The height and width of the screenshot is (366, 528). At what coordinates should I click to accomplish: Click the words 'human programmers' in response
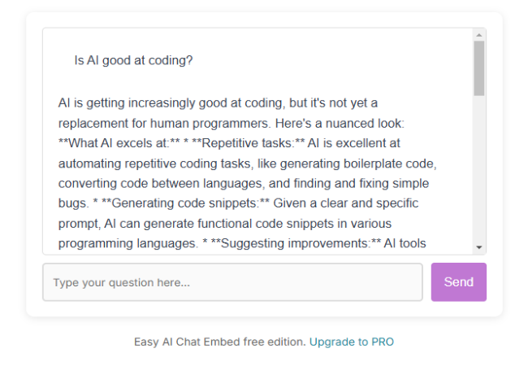point(210,124)
